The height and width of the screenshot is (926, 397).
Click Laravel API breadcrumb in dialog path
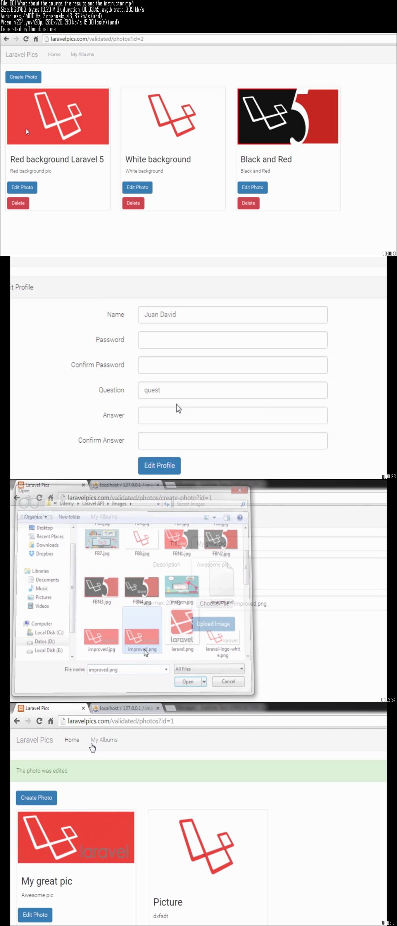pos(93,504)
